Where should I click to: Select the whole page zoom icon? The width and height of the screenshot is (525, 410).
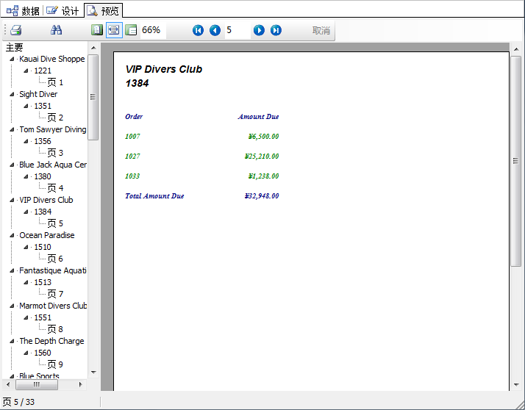point(97,30)
